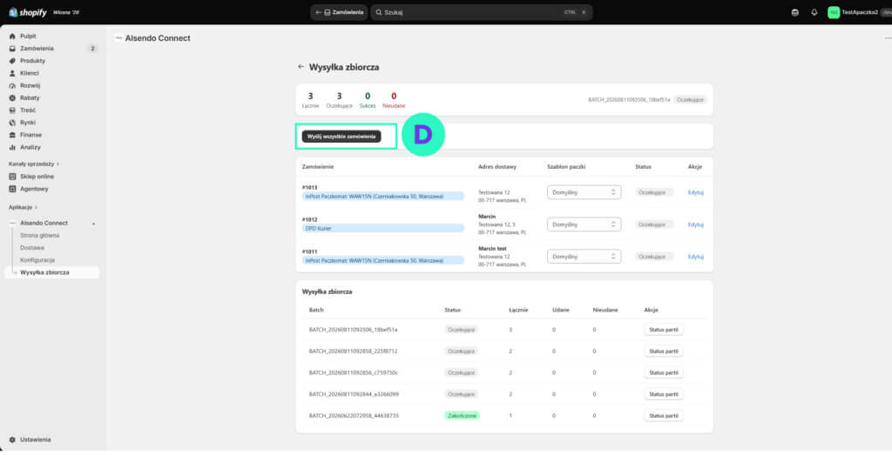
Task: Click the InPost Paczkomat tag of order #1013
Action: (383, 197)
